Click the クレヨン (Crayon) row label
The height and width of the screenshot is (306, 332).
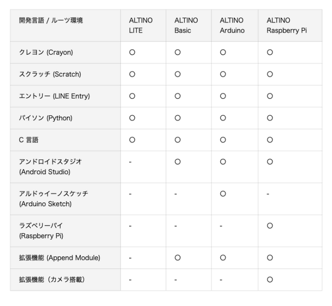(x=46, y=53)
